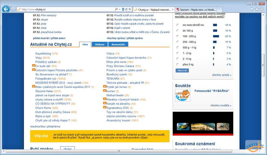Open the 'Rybí zprávy' Chytej tab
The image size is (267, 155).
(67, 148)
